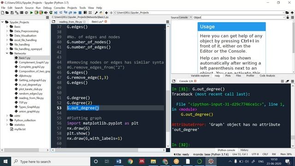
Task: Expand the Data_Preprocessing folder
Action: [x=7, y=31]
